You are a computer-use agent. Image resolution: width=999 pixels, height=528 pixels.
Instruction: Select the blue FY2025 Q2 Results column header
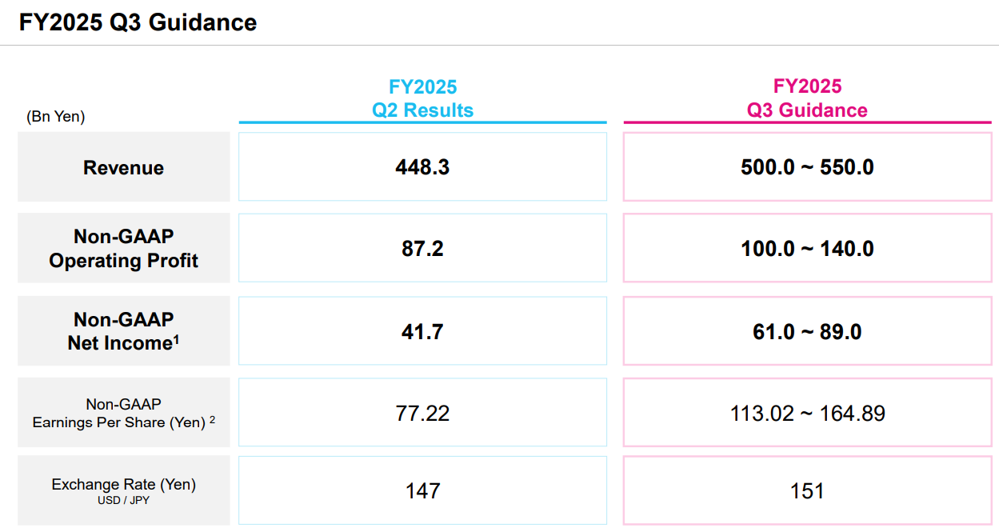[x=422, y=98]
